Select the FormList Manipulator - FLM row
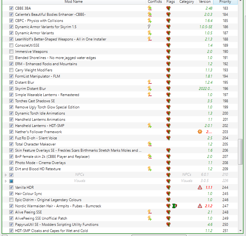Screen dimensions: 246x236 coord(120,76)
